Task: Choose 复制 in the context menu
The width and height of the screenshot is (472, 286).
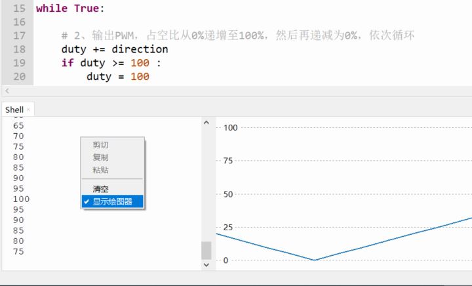Action: click(x=100, y=157)
